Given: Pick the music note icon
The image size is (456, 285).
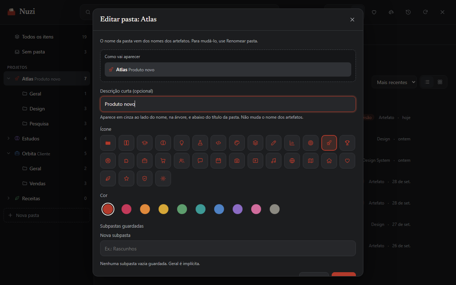Looking at the screenshot, I should (x=274, y=161).
